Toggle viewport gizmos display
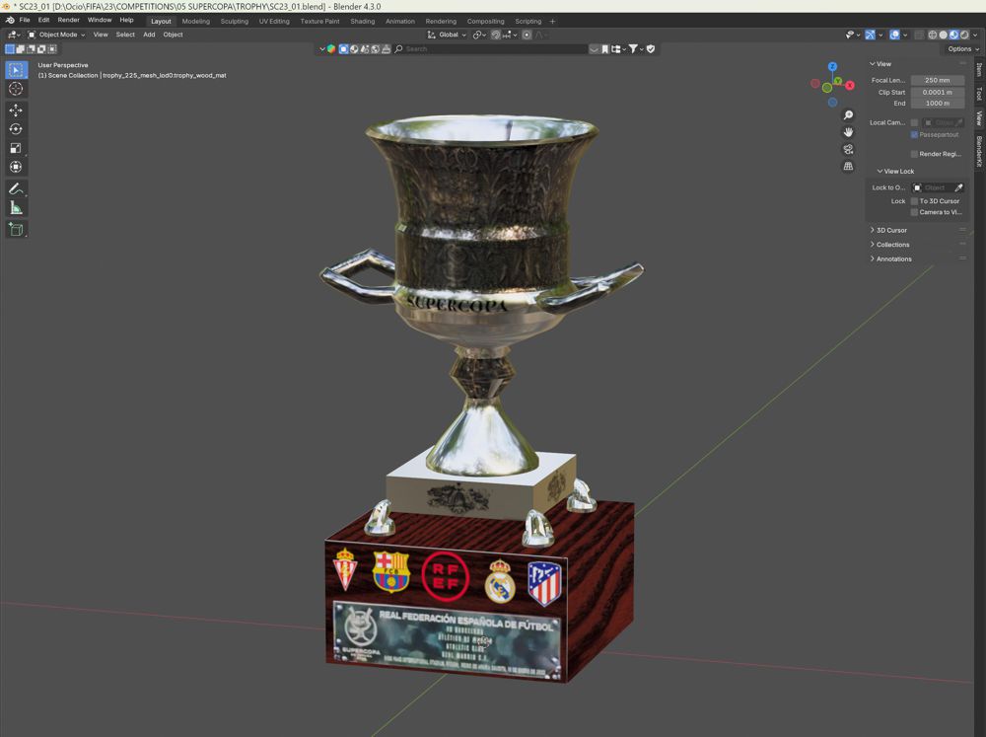This screenshot has height=737, width=986. coord(871,35)
